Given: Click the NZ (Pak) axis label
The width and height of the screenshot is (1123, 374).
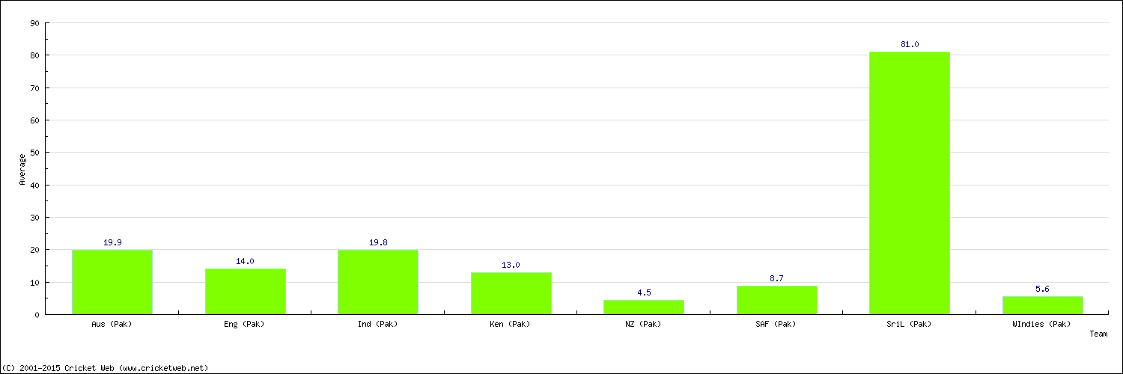Looking at the screenshot, I should pos(644,324).
